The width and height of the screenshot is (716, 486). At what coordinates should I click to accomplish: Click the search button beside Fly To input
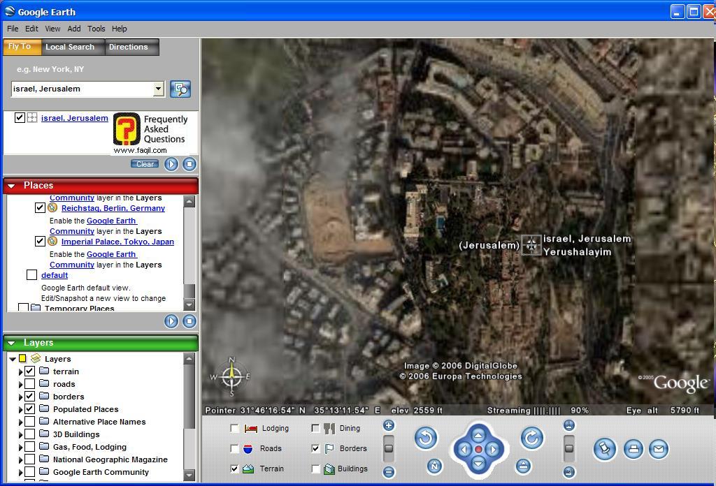coord(180,89)
